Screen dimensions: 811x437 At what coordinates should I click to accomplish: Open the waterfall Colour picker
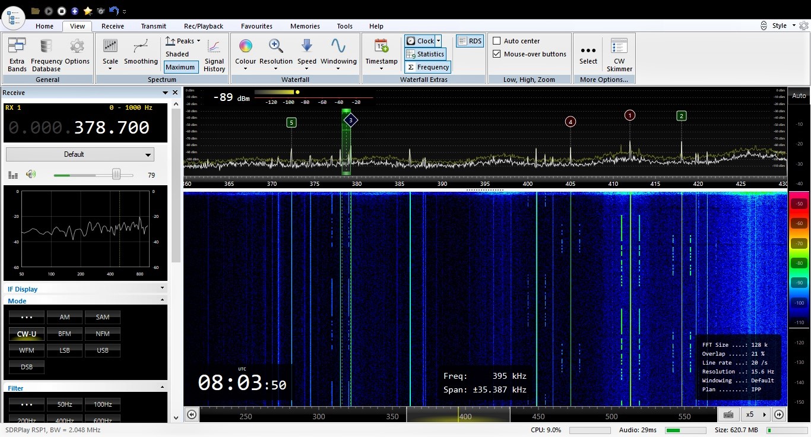pos(245,55)
